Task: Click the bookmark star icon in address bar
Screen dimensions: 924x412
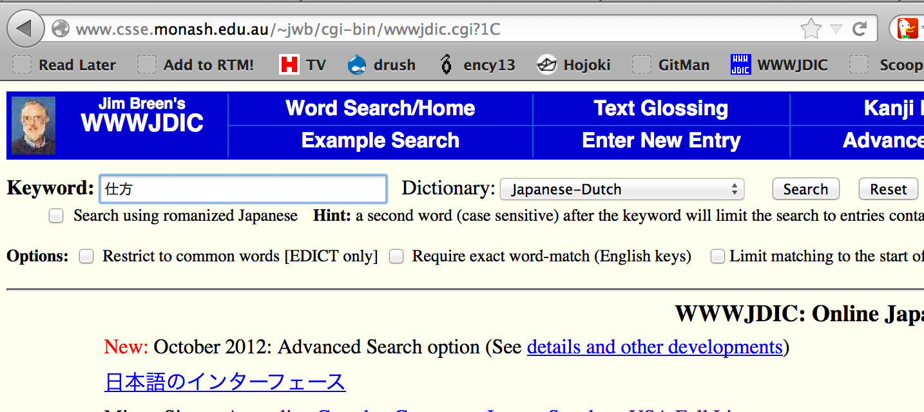Action: (811, 29)
